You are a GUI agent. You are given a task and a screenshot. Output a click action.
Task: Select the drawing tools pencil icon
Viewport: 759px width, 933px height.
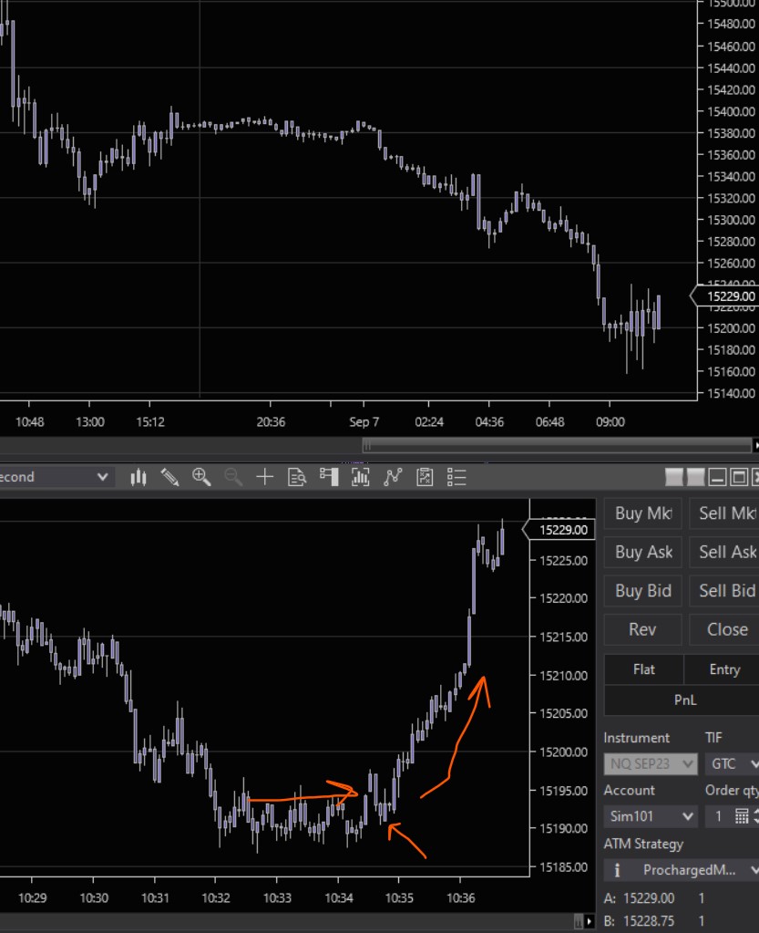[x=169, y=477]
